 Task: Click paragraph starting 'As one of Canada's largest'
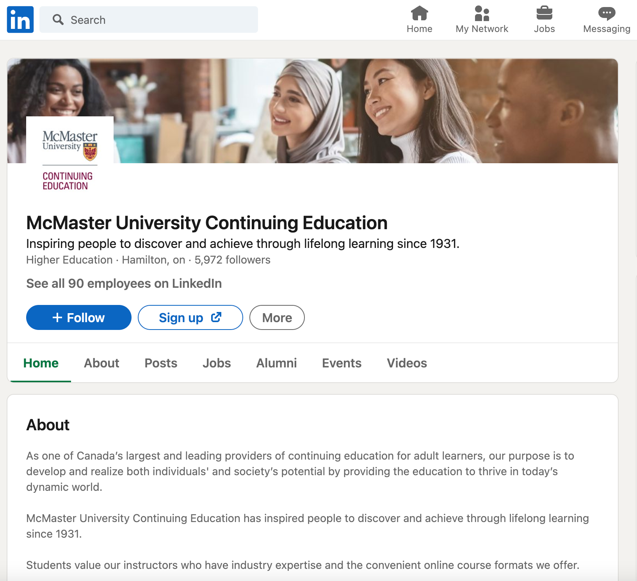pyautogui.click(x=300, y=471)
